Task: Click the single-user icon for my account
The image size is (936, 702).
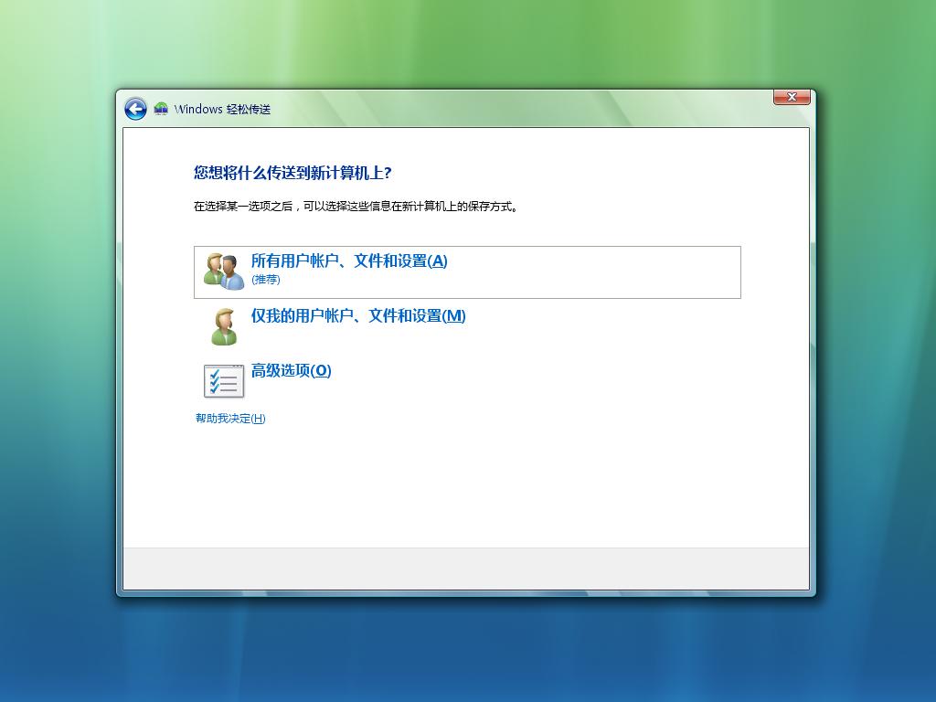Action: click(x=225, y=326)
